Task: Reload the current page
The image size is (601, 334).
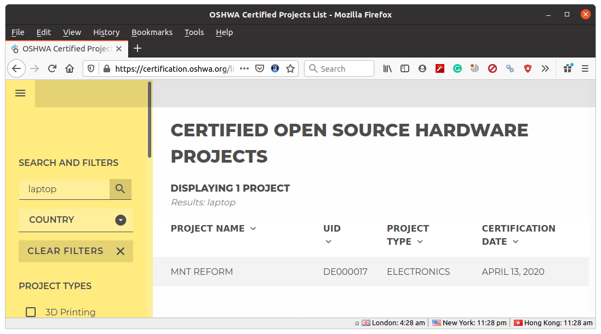Action: click(52, 69)
